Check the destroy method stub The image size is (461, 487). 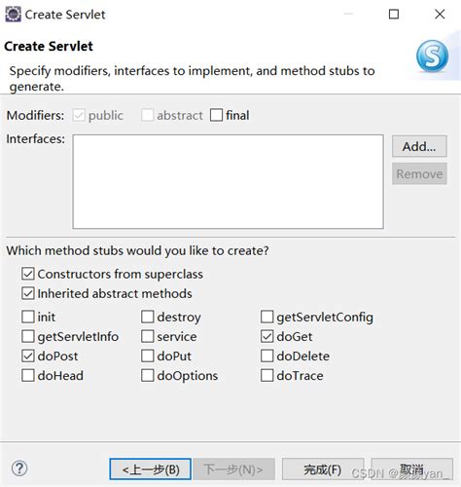(148, 317)
